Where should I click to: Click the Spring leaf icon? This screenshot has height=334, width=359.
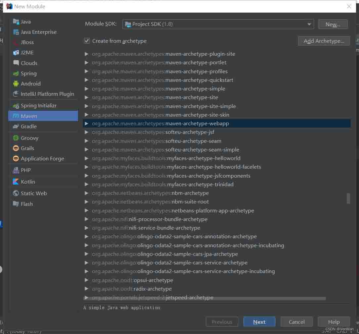click(16, 74)
